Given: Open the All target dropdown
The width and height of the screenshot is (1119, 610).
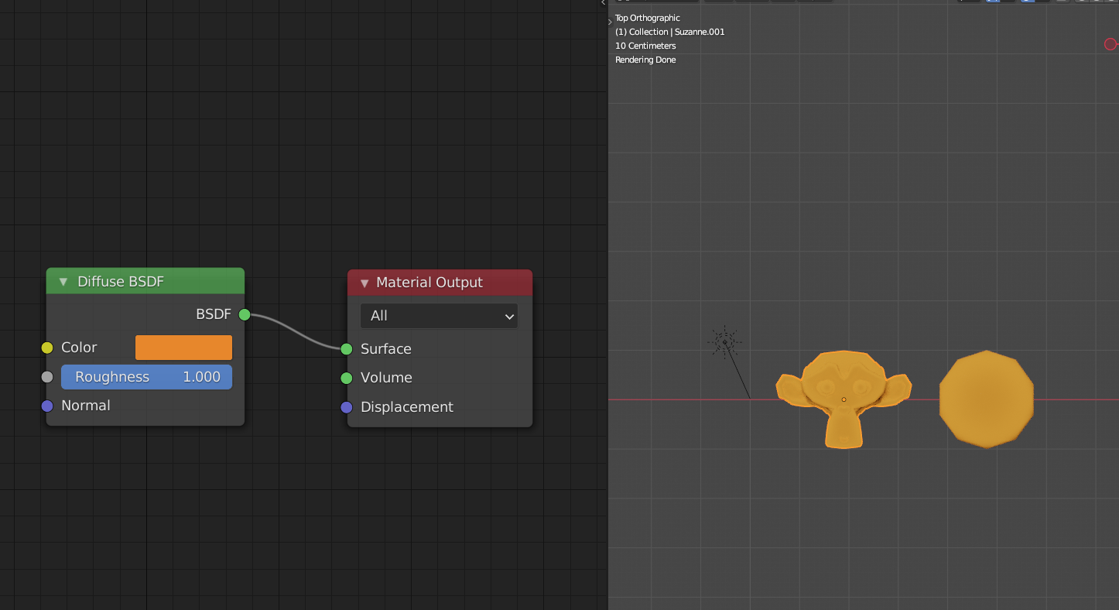Looking at the screenshot, I should point(439,316).
